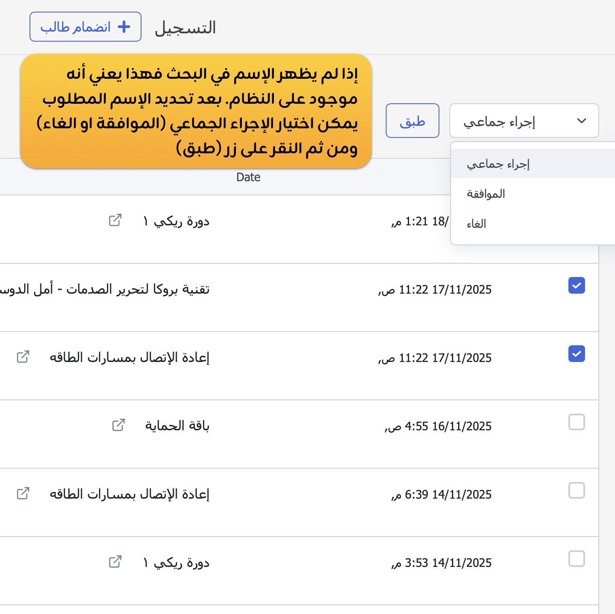615x614 pixels.
Task: Choose الموافقة from the bulk action list
Action: 486,194
